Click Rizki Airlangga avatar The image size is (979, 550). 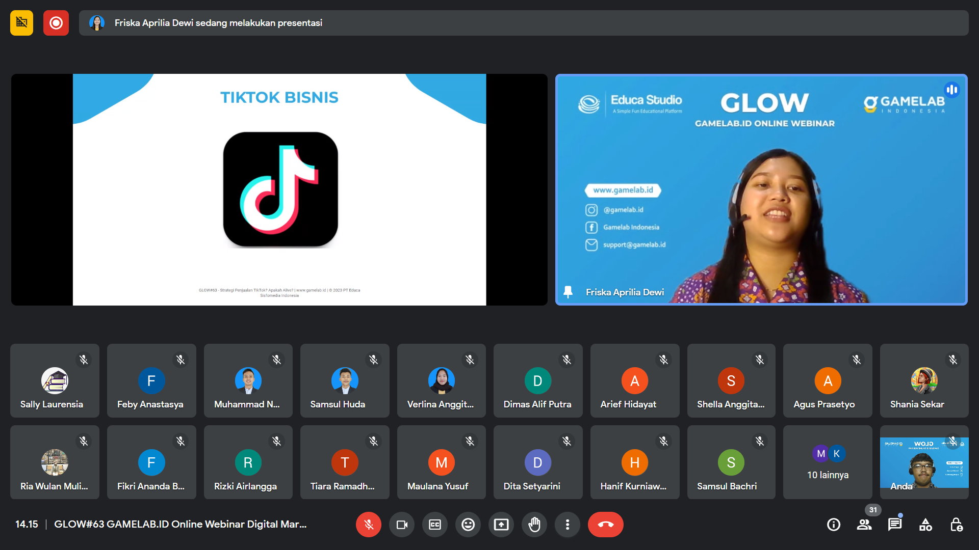(x=248, y=462)
